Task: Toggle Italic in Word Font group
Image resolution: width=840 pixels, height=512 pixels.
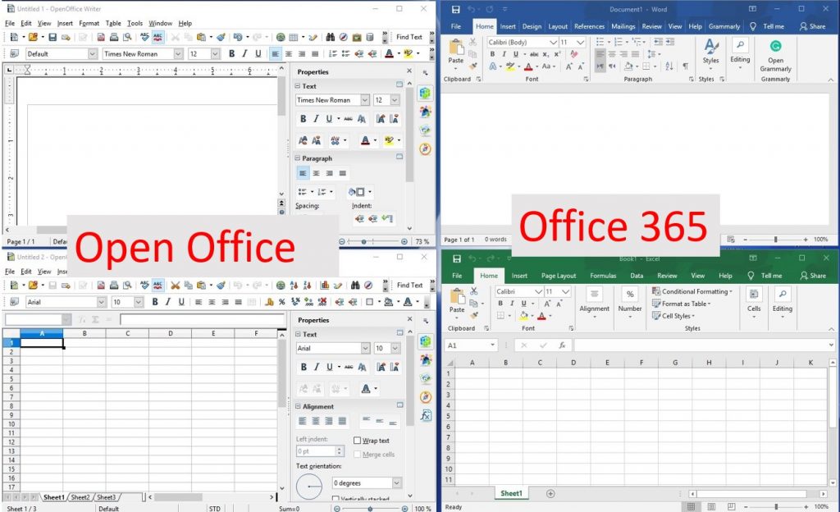Action: click(504, 54)
